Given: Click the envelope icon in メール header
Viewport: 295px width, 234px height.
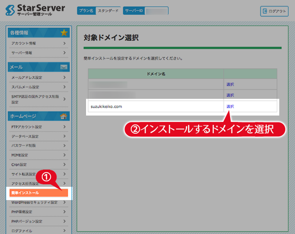Looking at the screenshot, I should [x=64, y=67].
